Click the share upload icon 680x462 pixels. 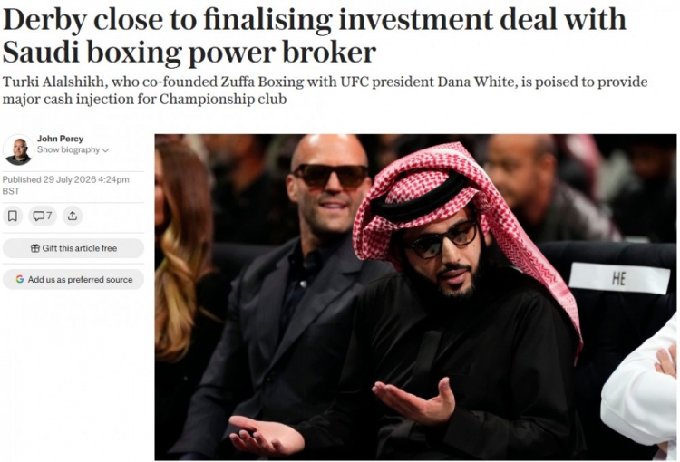pos(73,216)
